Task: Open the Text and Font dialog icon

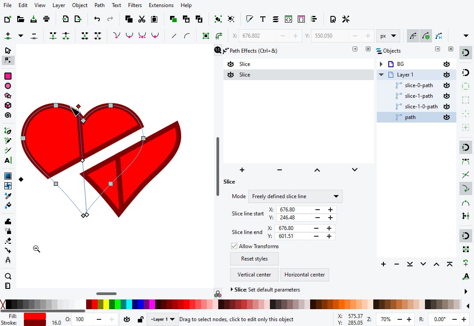Action: pyautogui.click(x=263, y=19)
